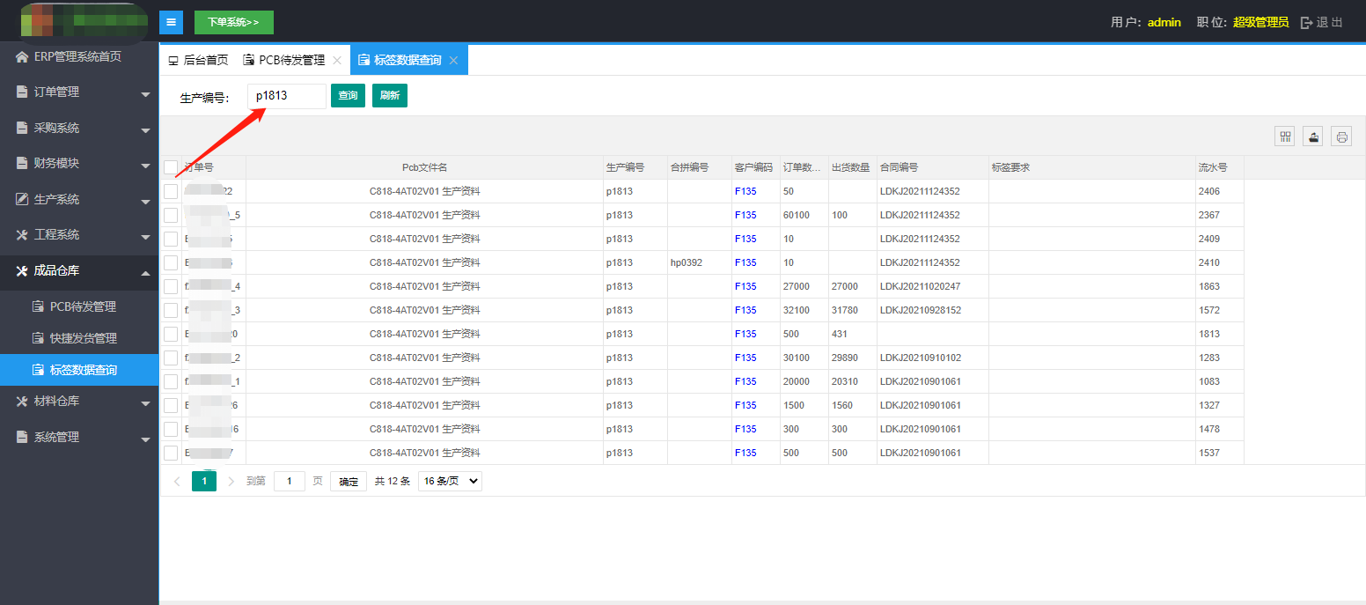The height and width of the screenshot is (605, 1366).
Task: Click the print table icon
Action: [1341, 136]
